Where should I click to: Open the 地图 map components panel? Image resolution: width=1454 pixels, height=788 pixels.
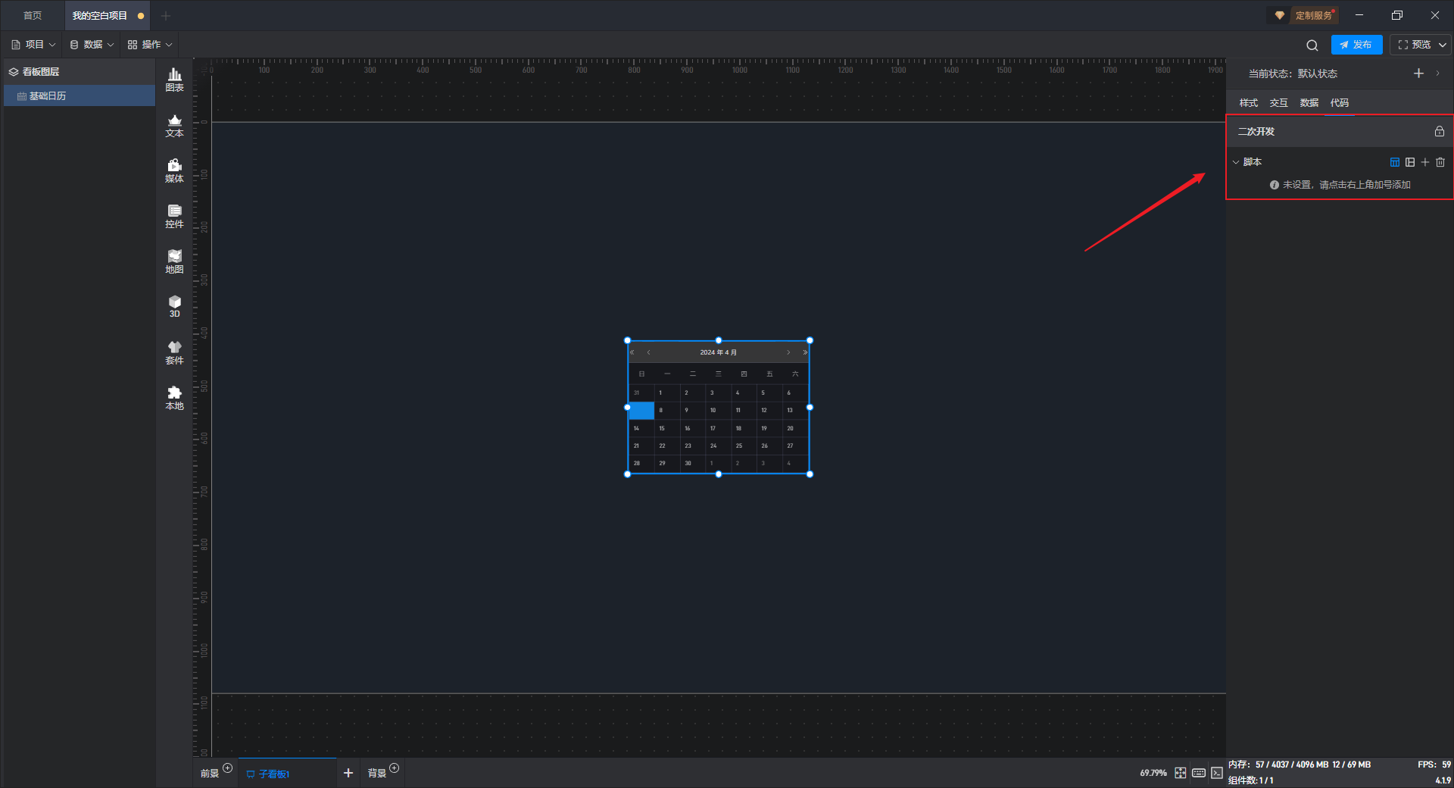pos(174,261)
